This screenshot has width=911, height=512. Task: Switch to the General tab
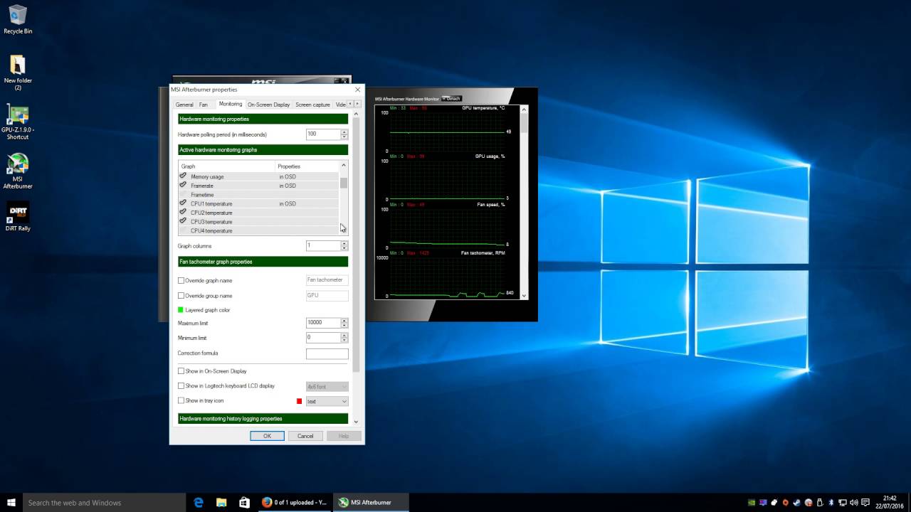(x=184, y=105)
